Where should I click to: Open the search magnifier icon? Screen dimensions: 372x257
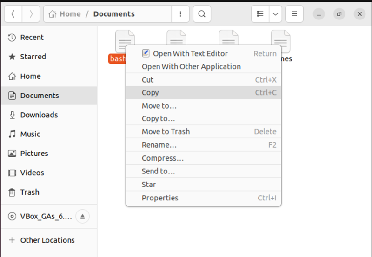[x=201, y=14]
